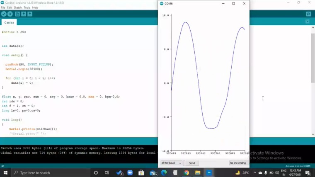Click the "long ls=0, ps=0,cs=0;" line

pyautogui.click(x=21, y=111)
